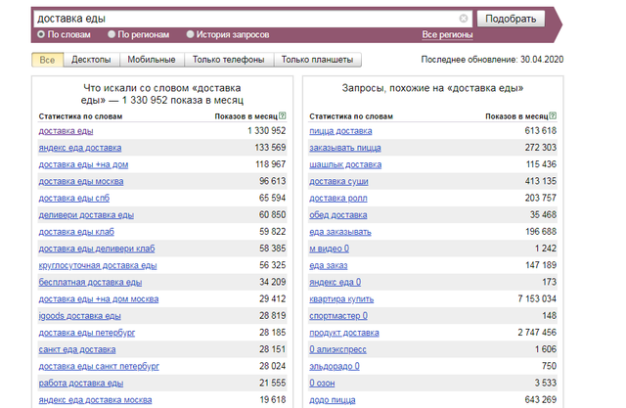Select the value '613 618' impressions
The image size is (626, 408).
[x=541, y=131]
